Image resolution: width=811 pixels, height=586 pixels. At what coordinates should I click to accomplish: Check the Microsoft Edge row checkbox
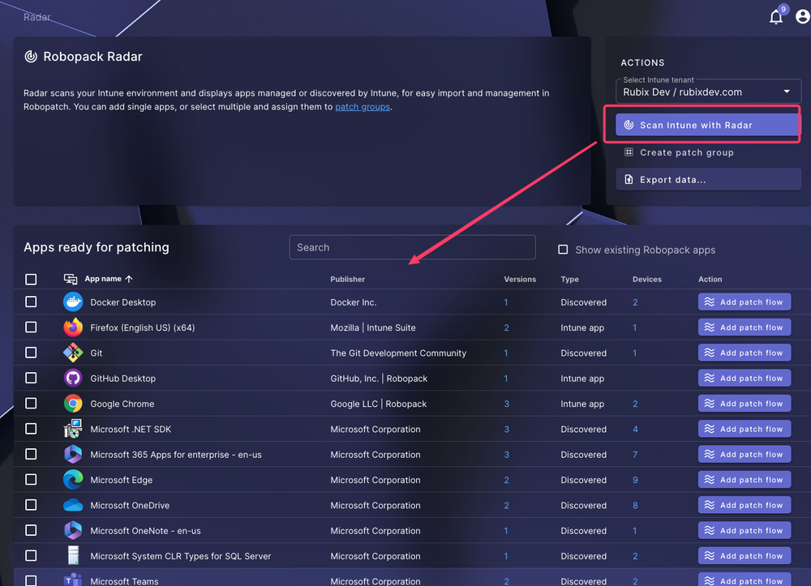(31, 479)
